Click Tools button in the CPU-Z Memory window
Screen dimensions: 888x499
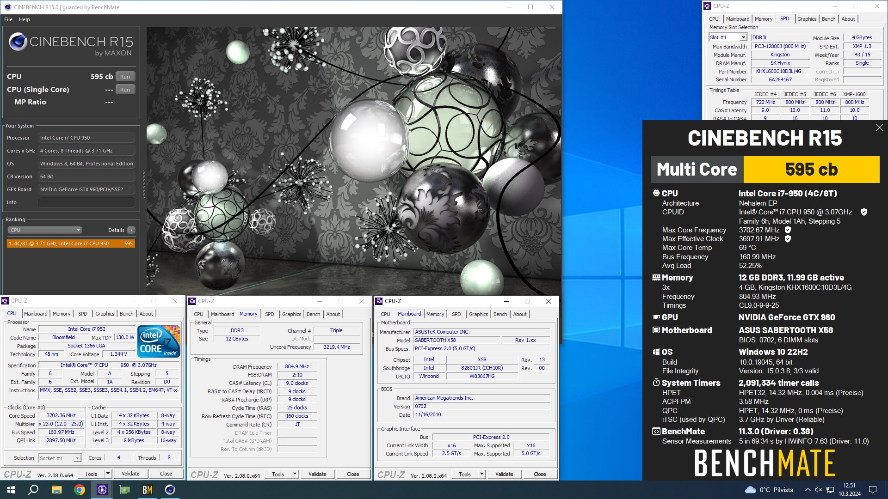(278, 474)
